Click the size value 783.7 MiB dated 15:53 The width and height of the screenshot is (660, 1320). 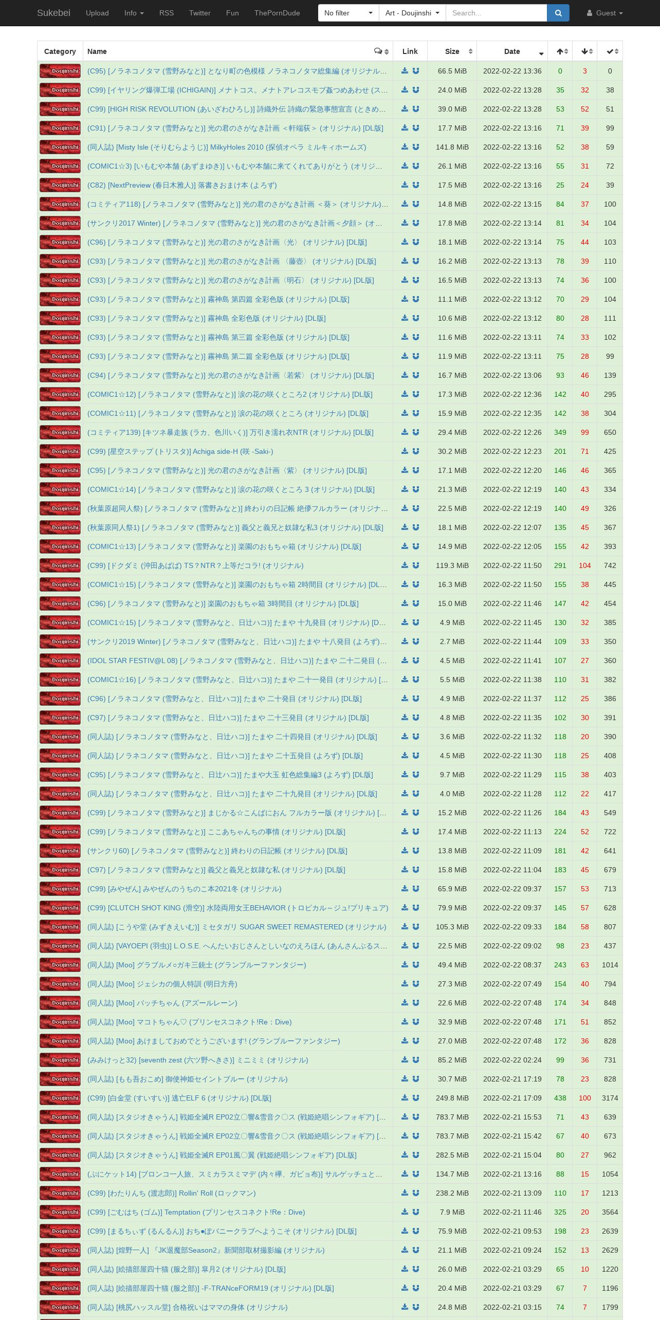point(452,1117)
